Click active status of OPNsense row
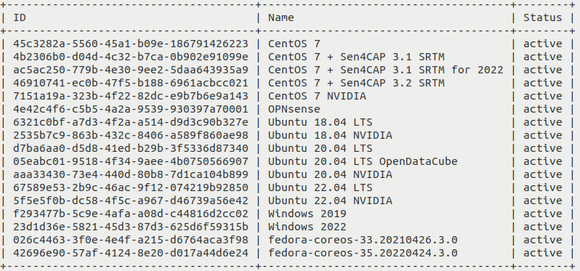580x271 pixels. pyautogui.click(x=543, y=109)
